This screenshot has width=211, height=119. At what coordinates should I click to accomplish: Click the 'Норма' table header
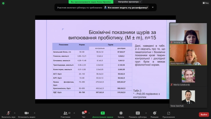coord(82,45)
